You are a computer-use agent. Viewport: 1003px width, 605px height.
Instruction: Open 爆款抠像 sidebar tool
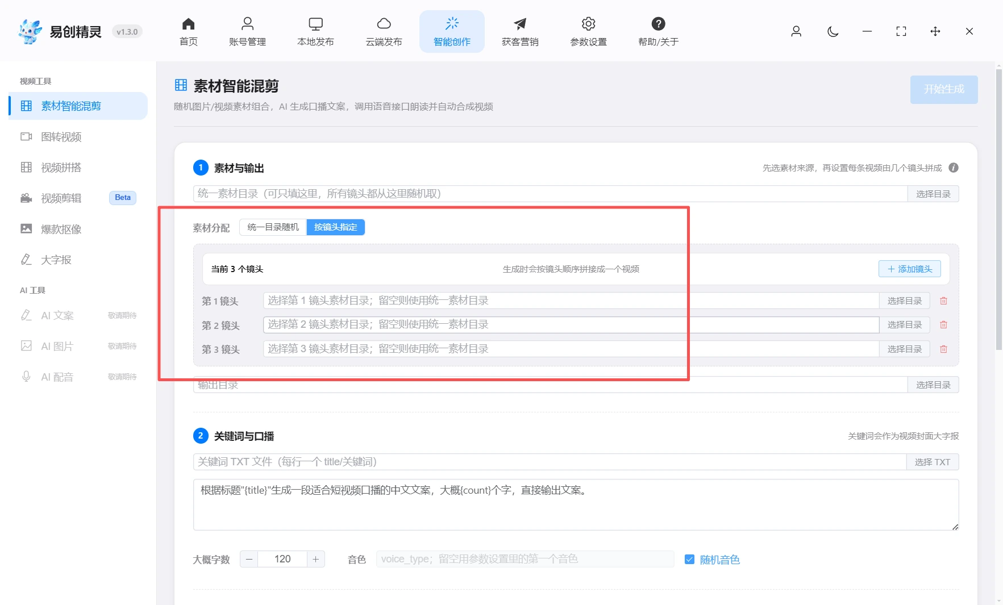pos(78,229)
